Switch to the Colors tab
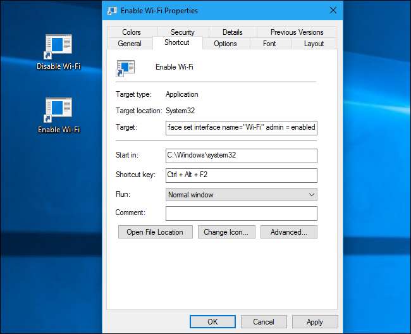 click(132, 32)
